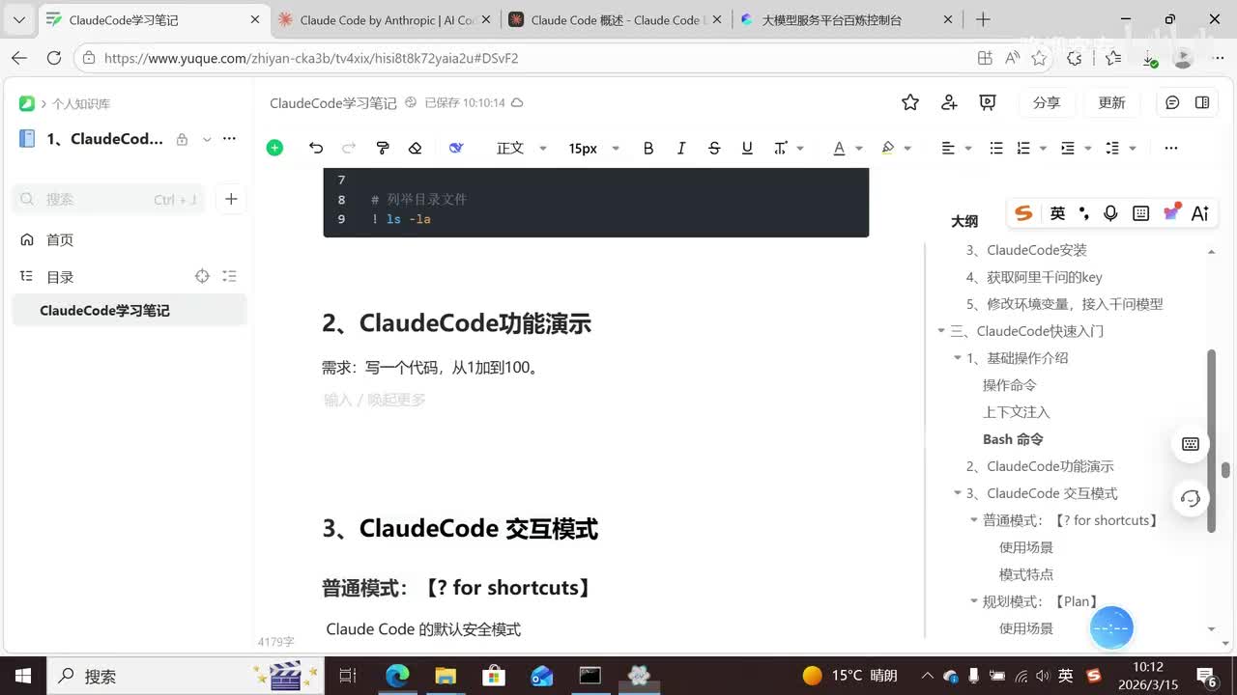Switch to the 大模型服务平台百炼控制台 tab
This screenshot has height=695, width=1237.
click(x=847, y=19)
